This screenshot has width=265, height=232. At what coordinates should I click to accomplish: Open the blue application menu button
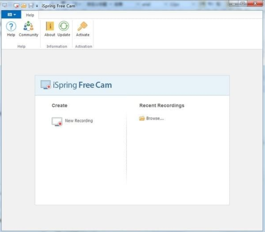coord(11,15)
